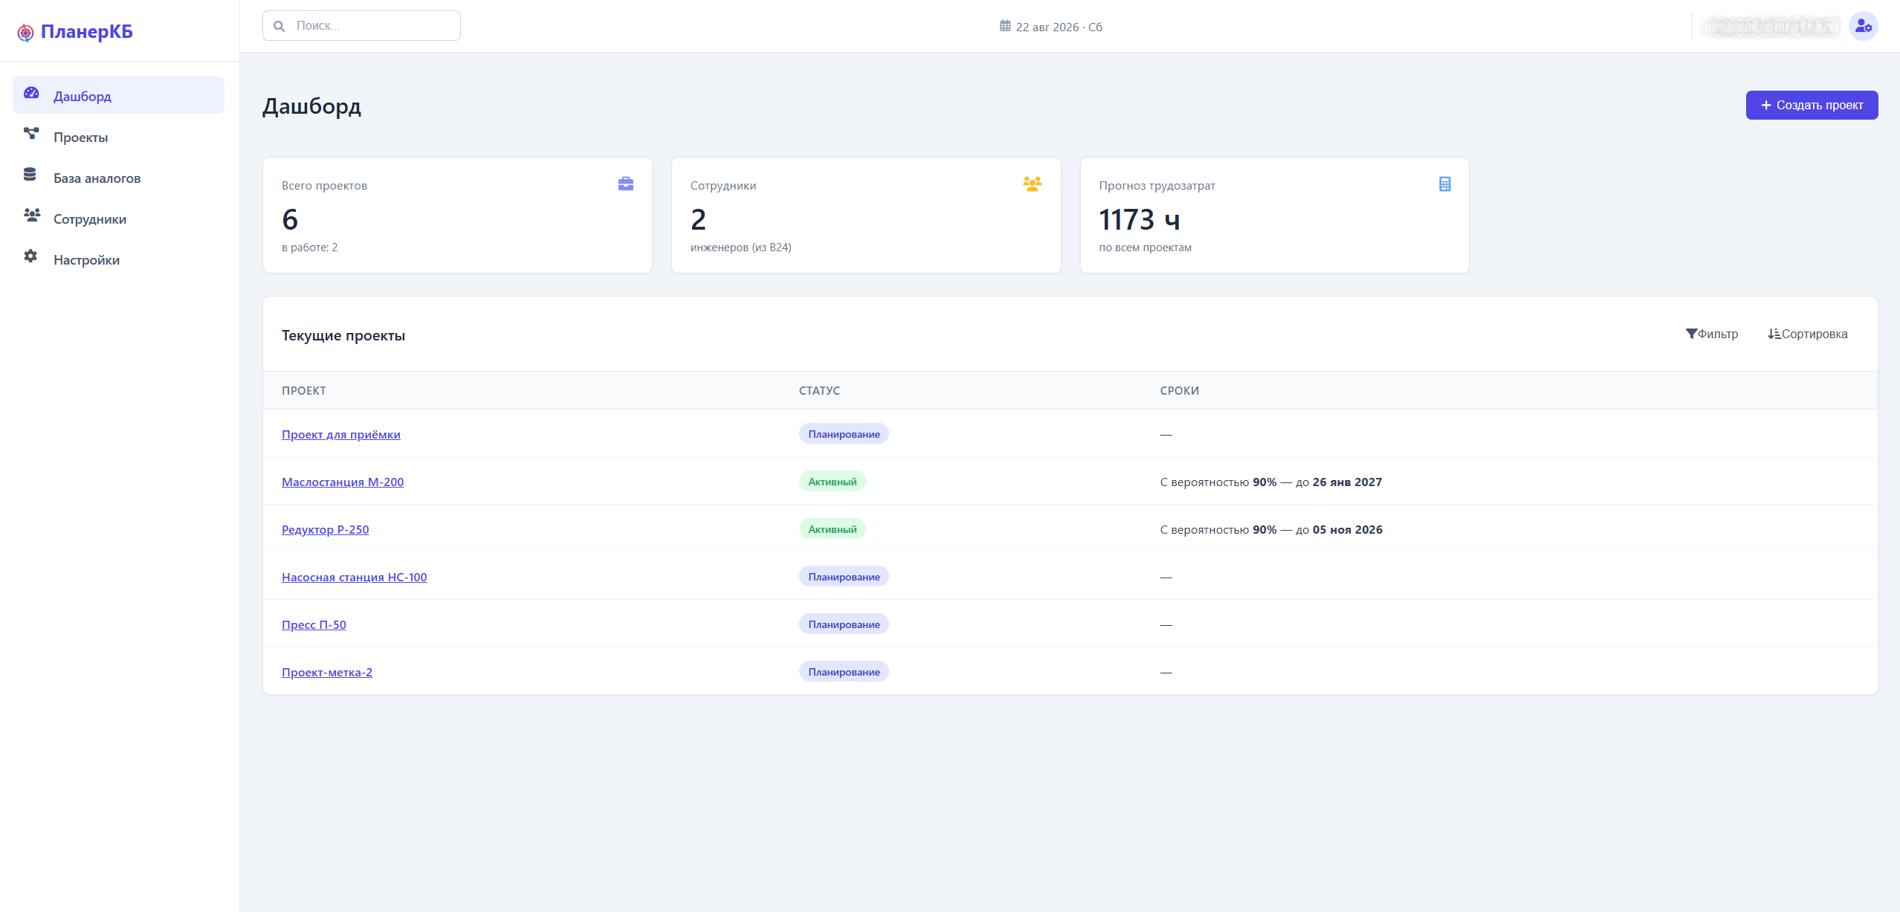Open the Сортировка control
The width and height of the screenshot is (1900, 912).
pyautogui.click(x=1808, y=334)
